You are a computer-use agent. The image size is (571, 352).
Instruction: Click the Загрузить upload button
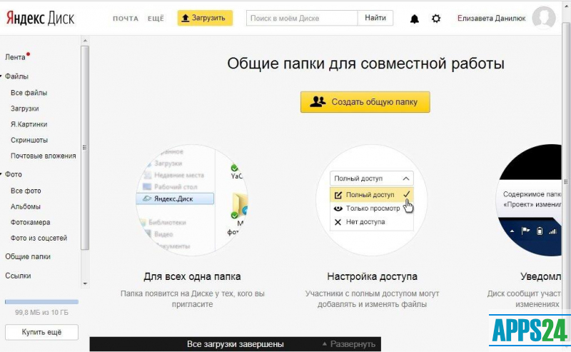coord(205,18)
